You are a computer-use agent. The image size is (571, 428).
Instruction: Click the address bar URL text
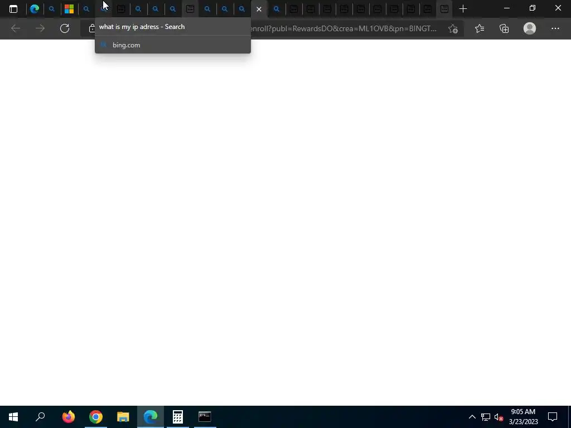[343, 28]
